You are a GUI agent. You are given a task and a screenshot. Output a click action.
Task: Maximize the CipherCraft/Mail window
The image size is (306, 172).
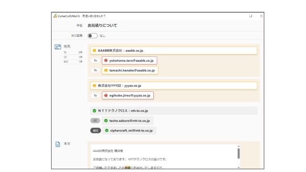point(251,16)
